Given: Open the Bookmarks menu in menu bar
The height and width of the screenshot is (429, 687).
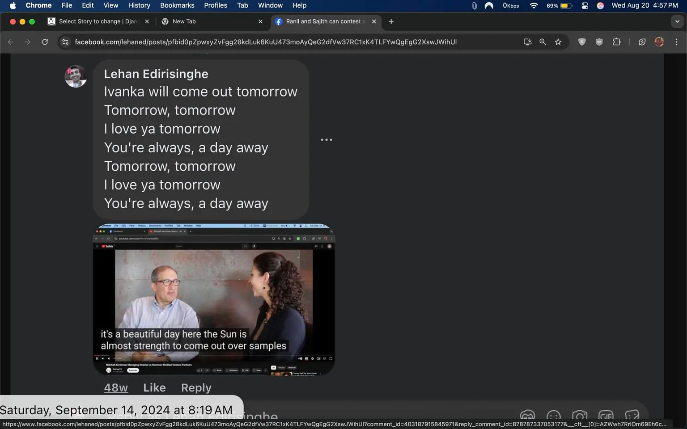Looking at the screenshot, I should pos(177,5).
